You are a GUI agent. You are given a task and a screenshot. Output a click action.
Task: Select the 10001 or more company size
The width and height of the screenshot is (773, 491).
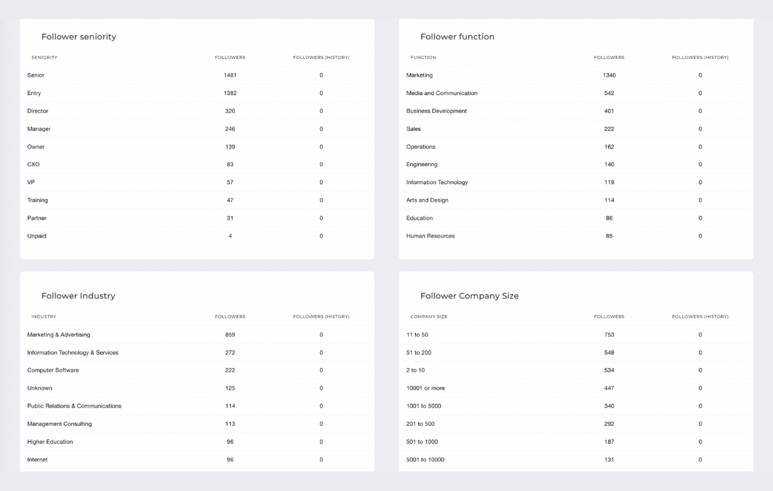click(x=426, y=388)
